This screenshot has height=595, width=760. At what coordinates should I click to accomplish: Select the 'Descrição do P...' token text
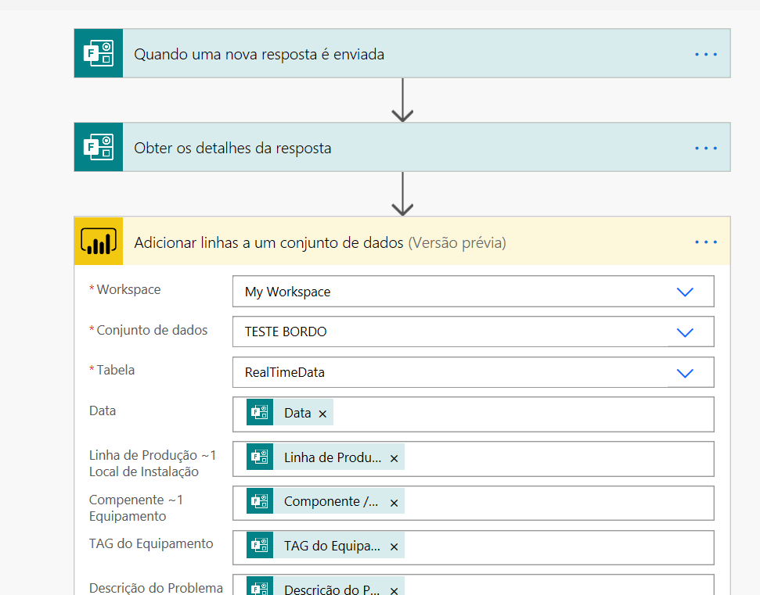click(332, 590)
